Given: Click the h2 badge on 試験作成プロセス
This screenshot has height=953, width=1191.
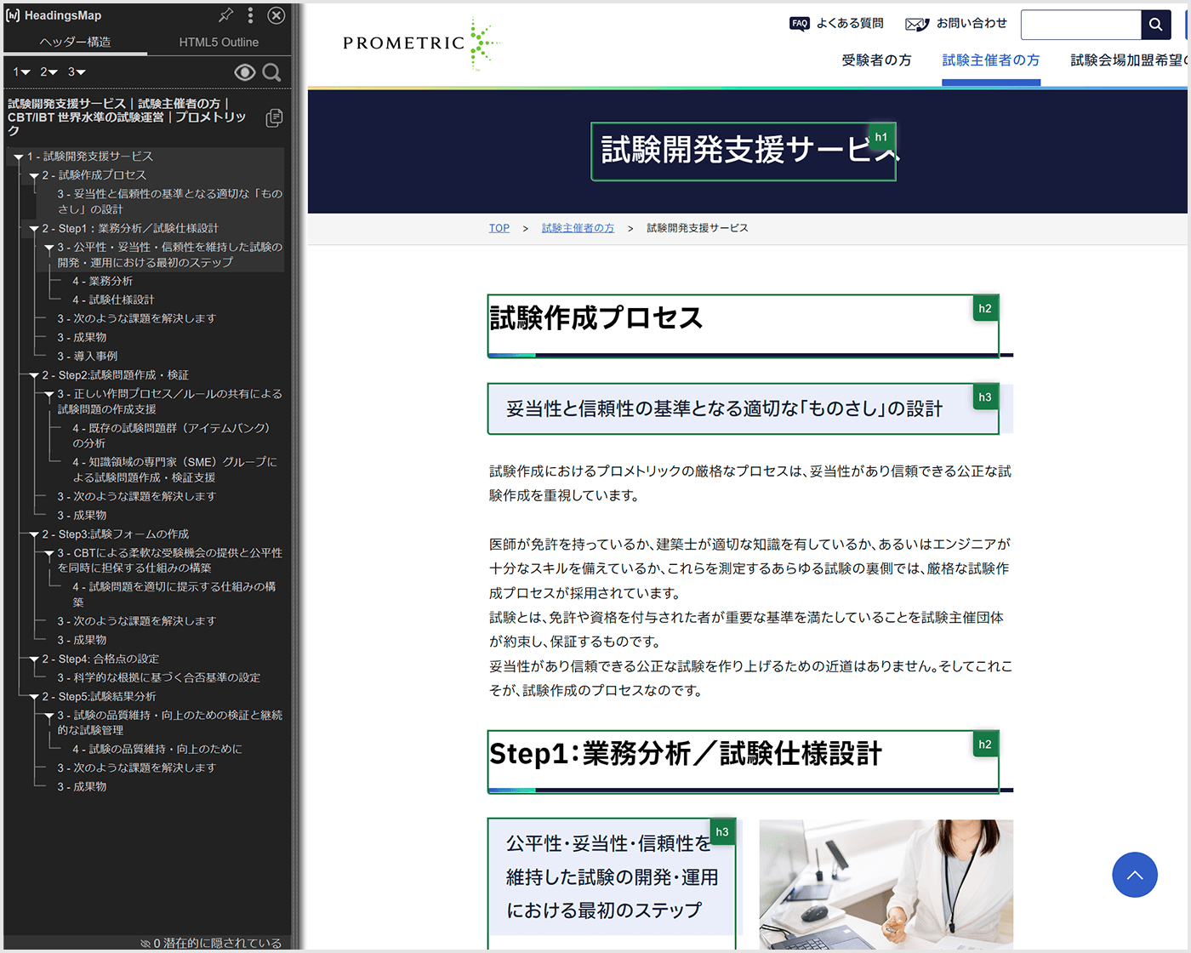Looking at the screenshot, I should [985, 309].
